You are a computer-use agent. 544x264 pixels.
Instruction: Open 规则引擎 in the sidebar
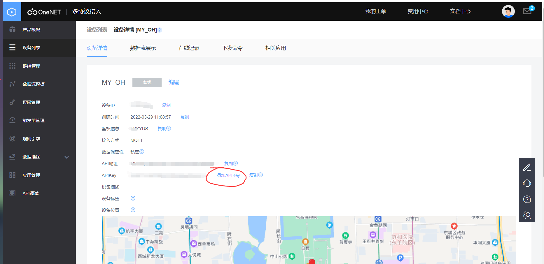[32, 138]
